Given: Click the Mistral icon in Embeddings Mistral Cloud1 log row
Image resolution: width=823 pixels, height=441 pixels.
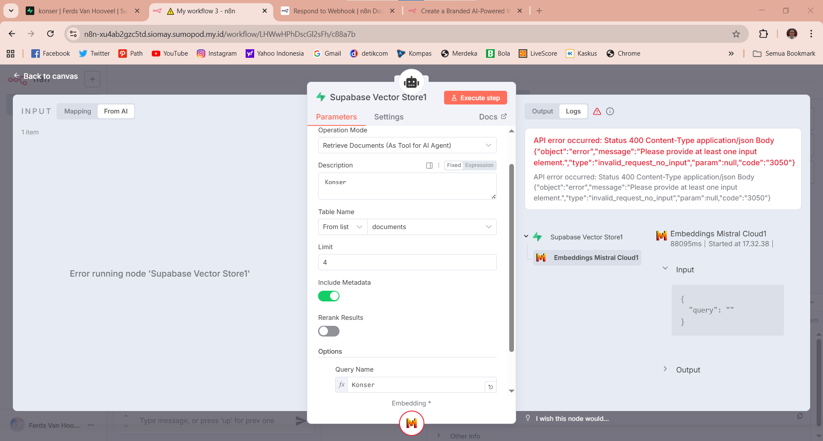Looking at the screenshot, I should (x=541, y=257).
